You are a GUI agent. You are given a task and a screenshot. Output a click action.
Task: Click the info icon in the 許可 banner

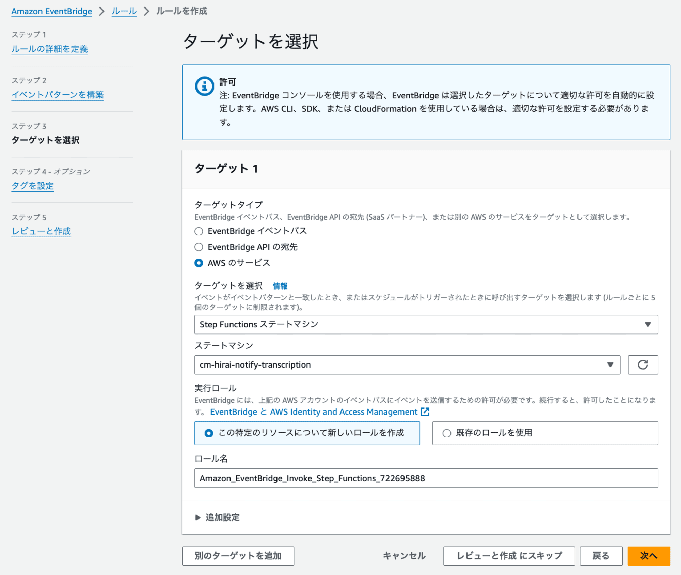tap(204, 87)
